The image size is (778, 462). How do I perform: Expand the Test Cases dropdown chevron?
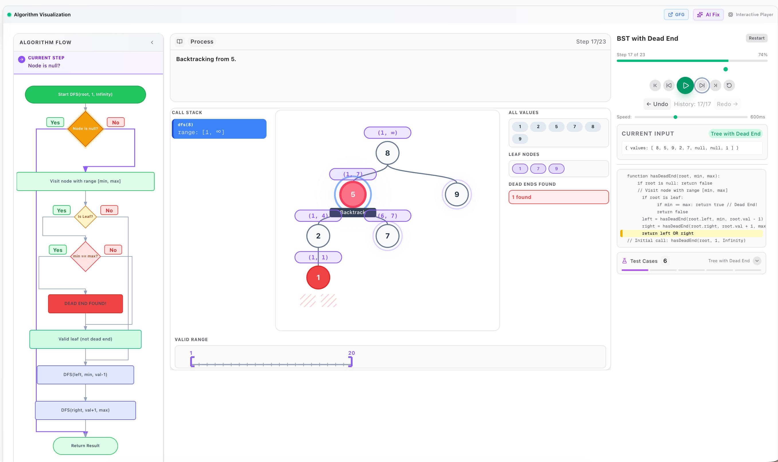click(757, 261)
